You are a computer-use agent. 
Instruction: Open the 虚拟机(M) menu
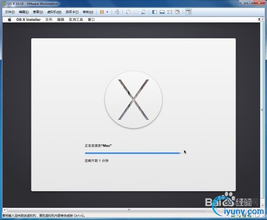[54, 12]
